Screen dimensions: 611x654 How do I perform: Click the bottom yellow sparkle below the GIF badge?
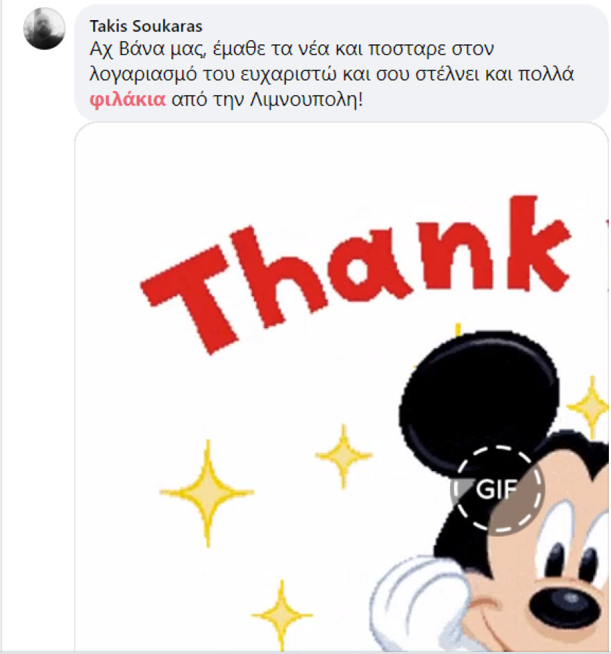282,614
